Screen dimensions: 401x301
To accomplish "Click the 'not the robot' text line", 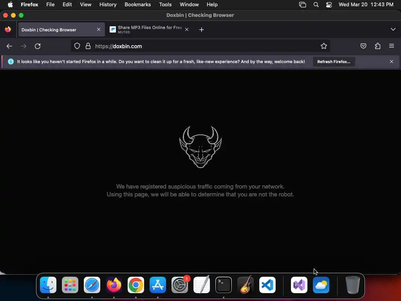I will (x=200, y=194).
